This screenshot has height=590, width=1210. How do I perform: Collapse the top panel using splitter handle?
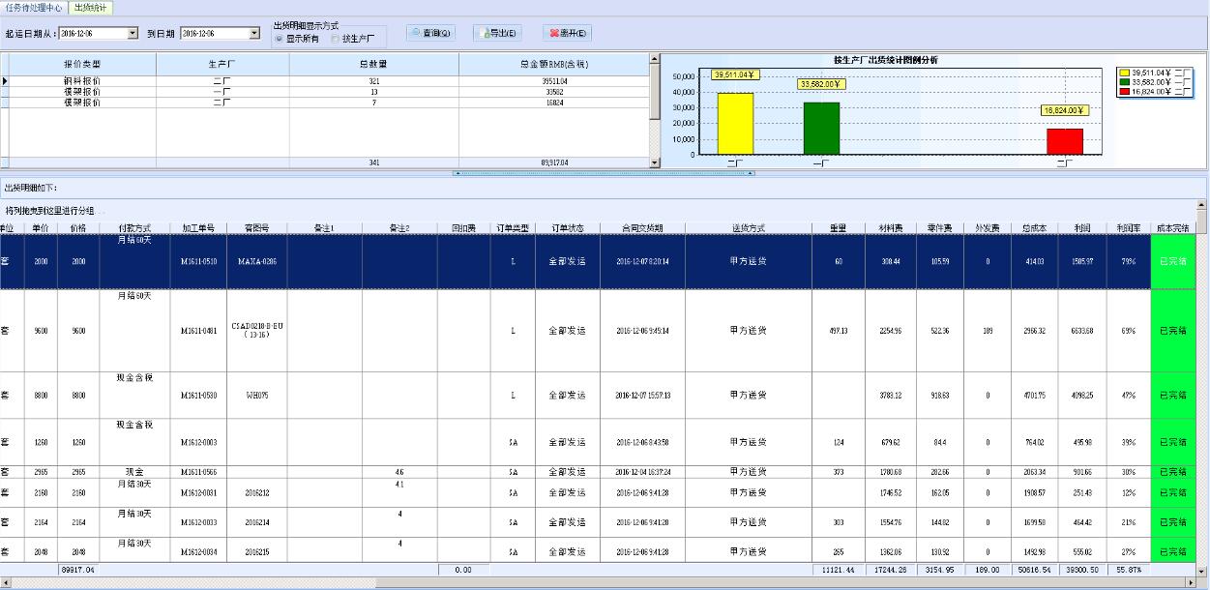605,173
